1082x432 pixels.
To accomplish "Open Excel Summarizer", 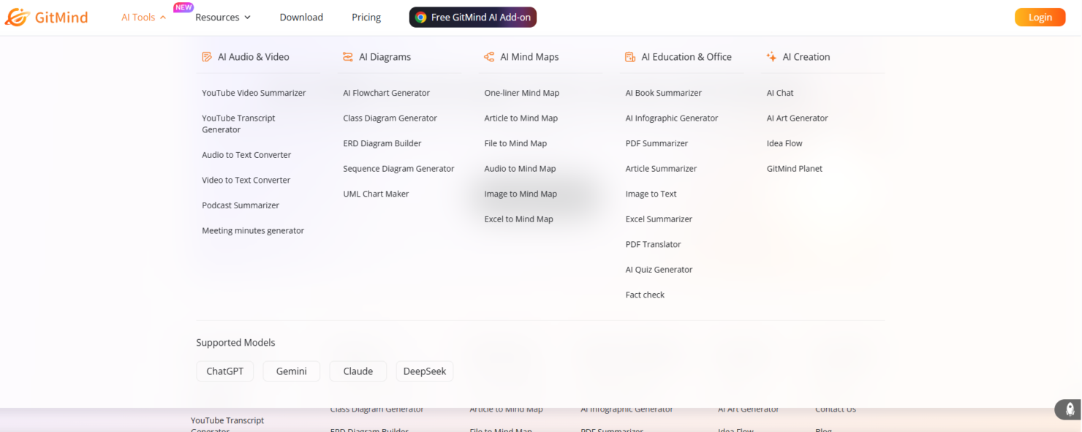I will click(659, 219).
